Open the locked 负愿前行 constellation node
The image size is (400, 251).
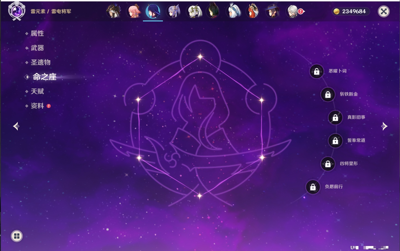click(313, 187)
